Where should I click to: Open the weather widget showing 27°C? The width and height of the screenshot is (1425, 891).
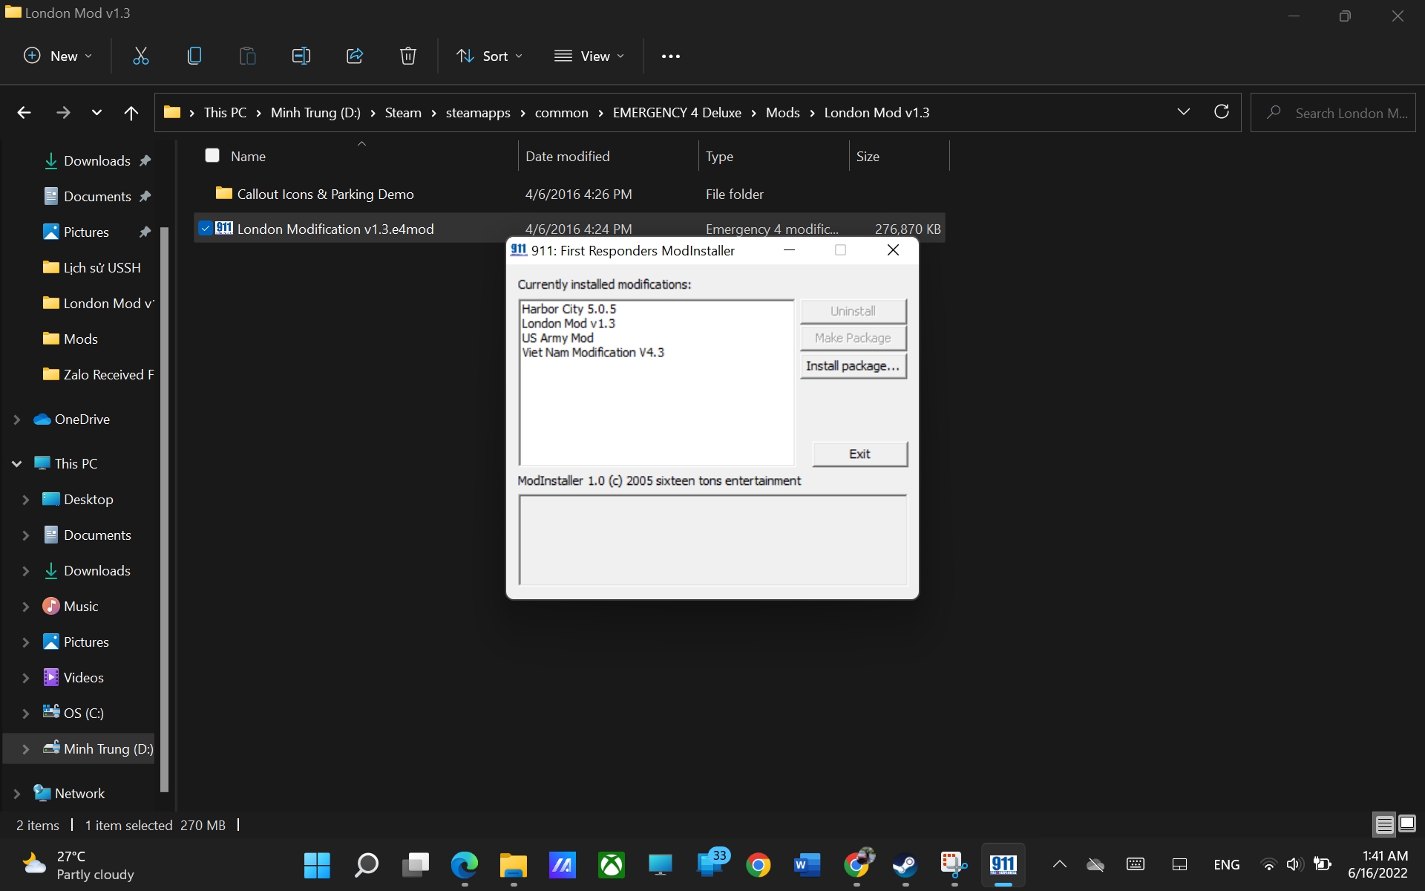point(79,865)
